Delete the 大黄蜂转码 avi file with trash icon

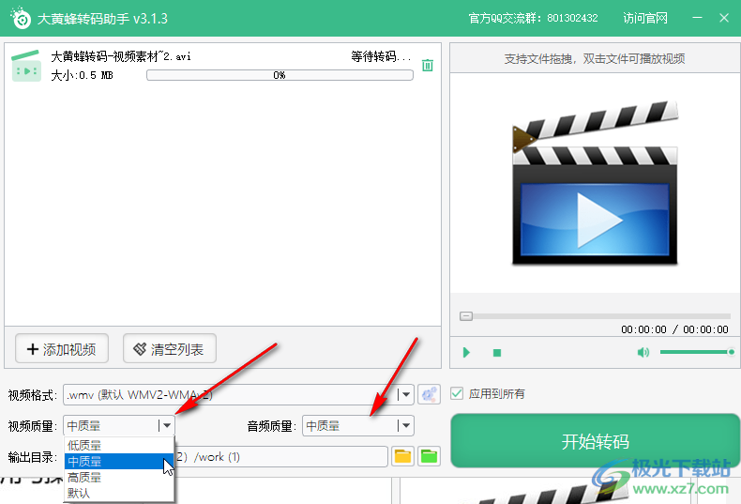coord(427,65)
